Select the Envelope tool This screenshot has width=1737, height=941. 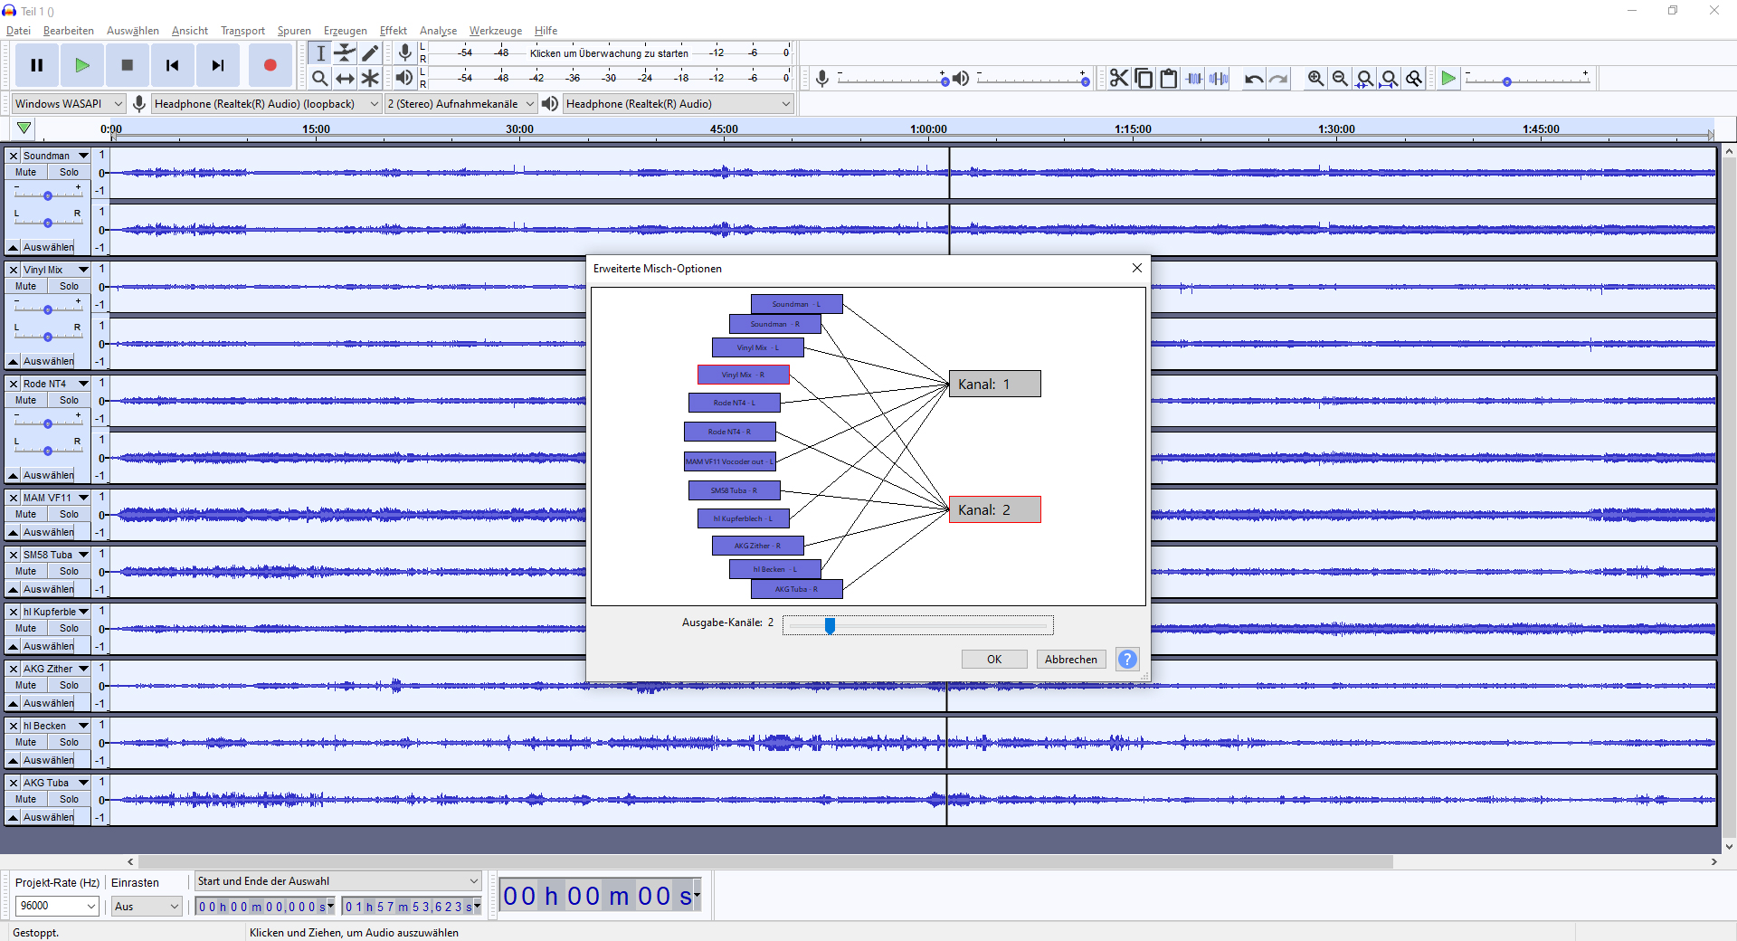(x=345, y=53)
